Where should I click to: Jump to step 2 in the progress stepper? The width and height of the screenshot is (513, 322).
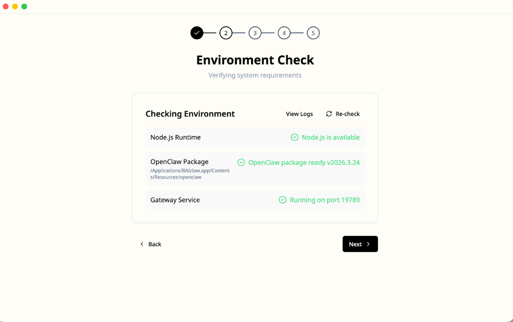226,33
